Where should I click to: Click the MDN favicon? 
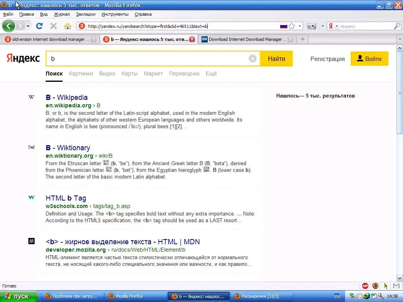pos(31,241)
